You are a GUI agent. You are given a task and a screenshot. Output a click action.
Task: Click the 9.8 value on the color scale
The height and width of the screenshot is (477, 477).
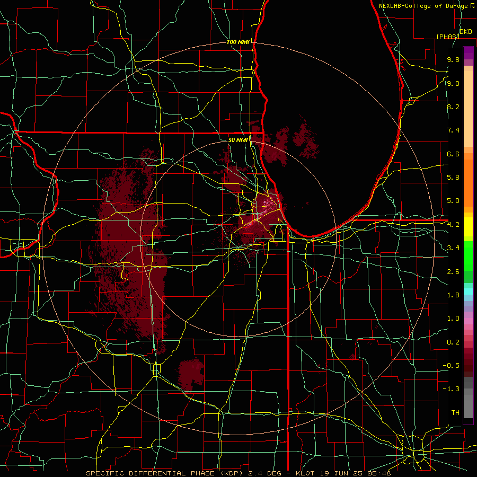pos(453,59)
